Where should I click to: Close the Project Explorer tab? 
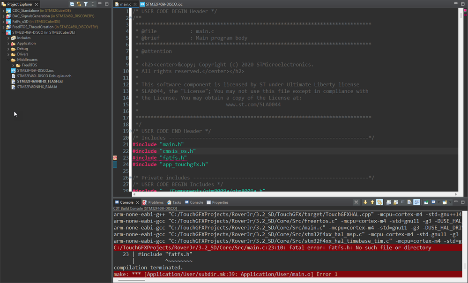pyautogui.click(x=37, y=4)
